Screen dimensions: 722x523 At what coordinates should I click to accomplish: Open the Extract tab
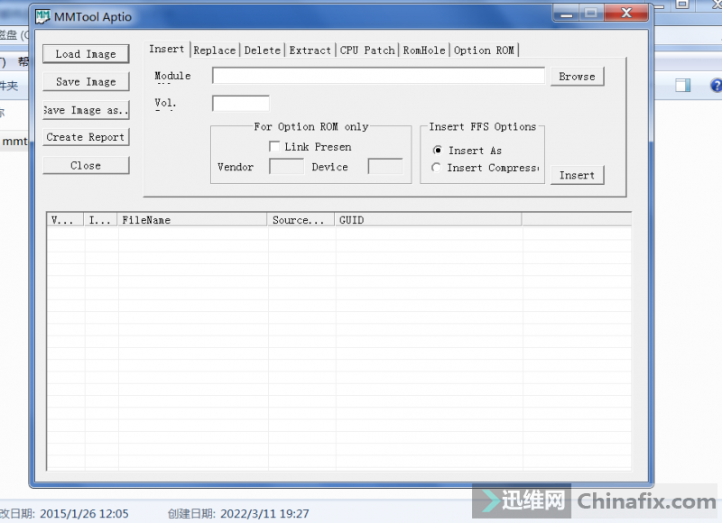click(x=310, y=50)
